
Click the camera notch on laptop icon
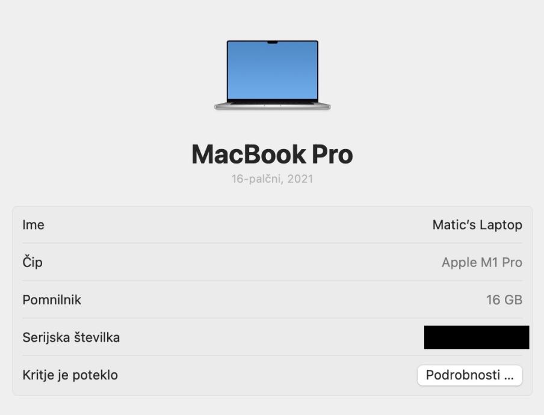(x=273, y=43)
